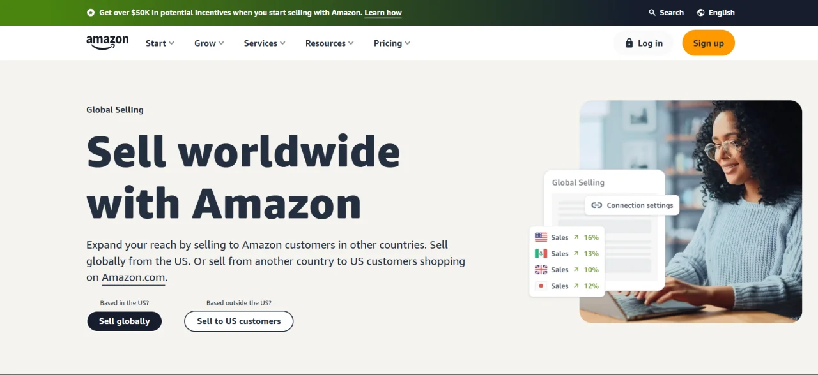This screenshot has width=818, height=375.
Task: Open the Search text in the top bar
Action: click(672, 13)
